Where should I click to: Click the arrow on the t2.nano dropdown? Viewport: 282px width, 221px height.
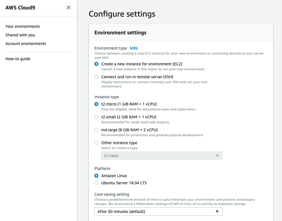pyautogui.click(x=217, y=156)
